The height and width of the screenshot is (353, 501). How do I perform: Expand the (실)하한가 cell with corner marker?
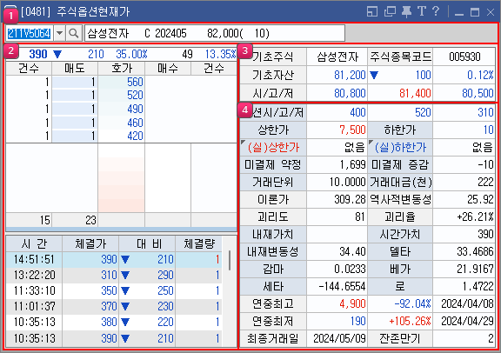coord(400,147)
